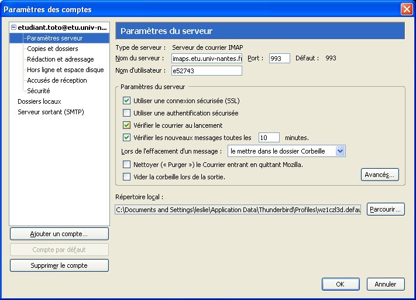This screenshot has height=300, width=416.
Task: Click the Port number field
Action: pos(279,59)
